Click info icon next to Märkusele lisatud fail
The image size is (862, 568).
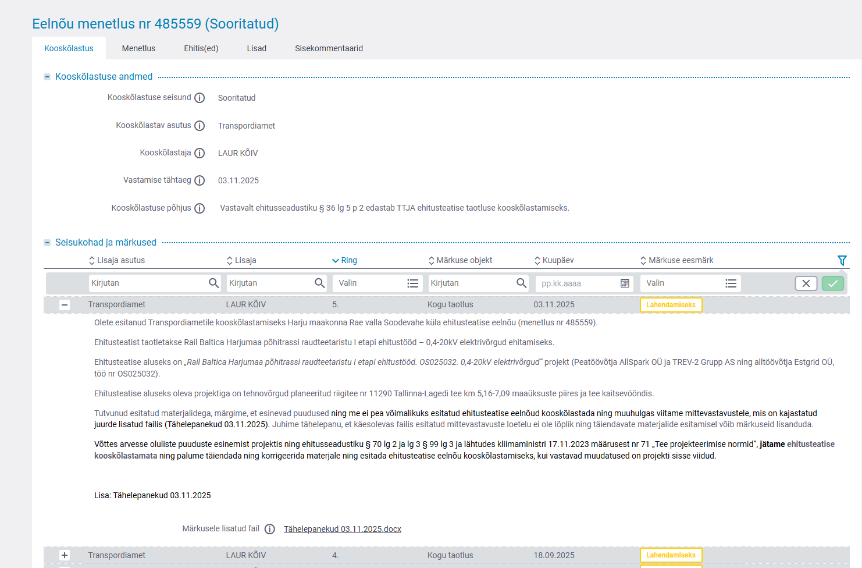[x=270, y=529]
